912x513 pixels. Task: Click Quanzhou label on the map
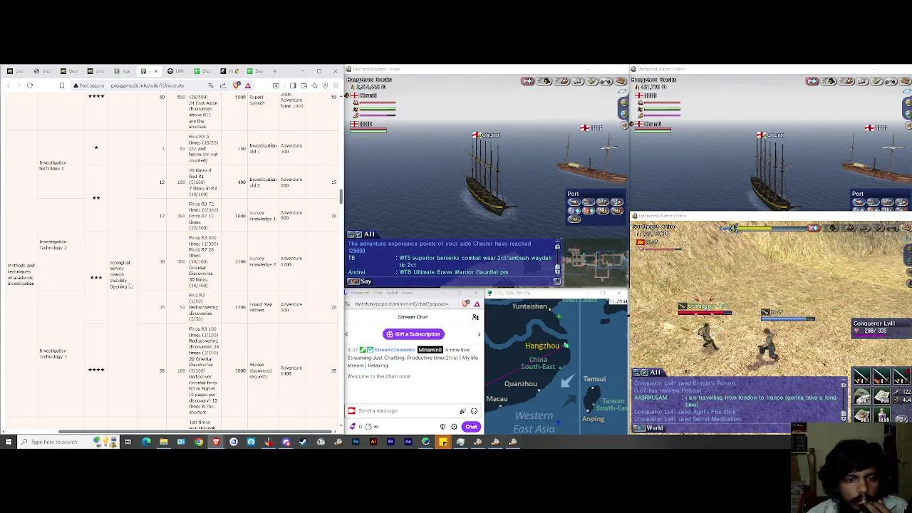(x=521, y=384)
